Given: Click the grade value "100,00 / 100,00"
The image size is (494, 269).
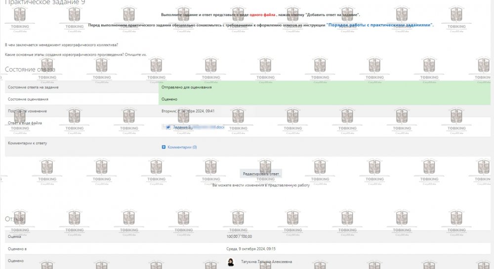Looking at the screenshot, I should 239,236.
